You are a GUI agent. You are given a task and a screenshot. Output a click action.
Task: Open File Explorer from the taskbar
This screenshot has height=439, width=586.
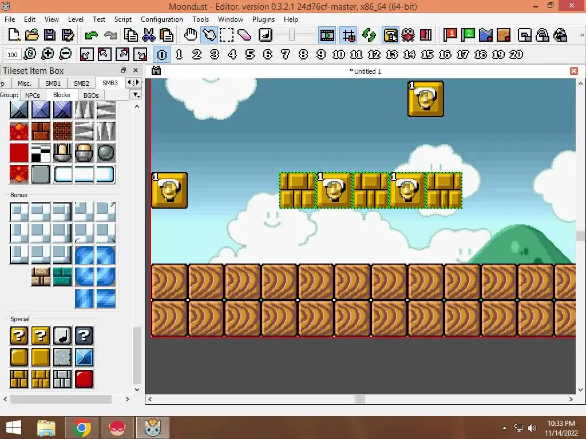click(x=46, y=428)
